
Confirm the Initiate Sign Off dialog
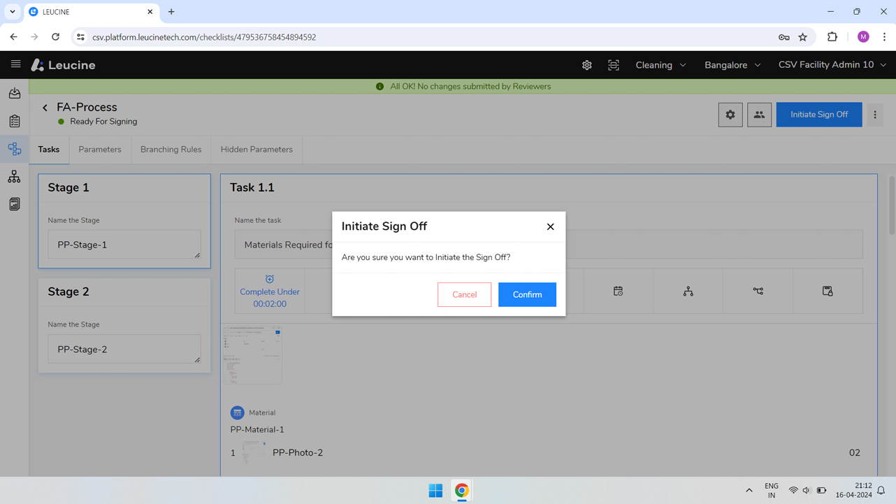[527, 294]
